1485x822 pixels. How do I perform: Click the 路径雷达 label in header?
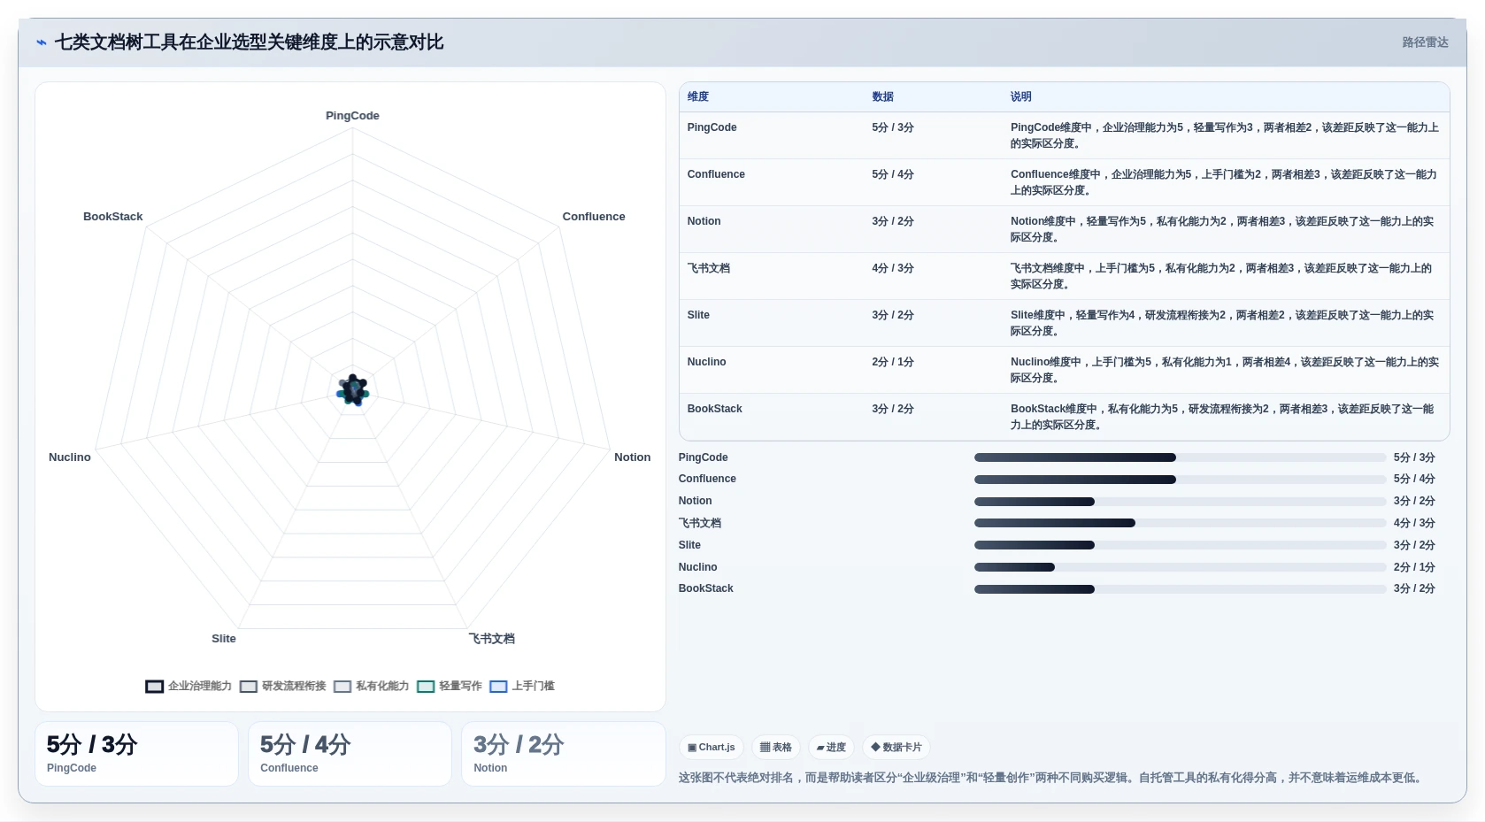1425,42
